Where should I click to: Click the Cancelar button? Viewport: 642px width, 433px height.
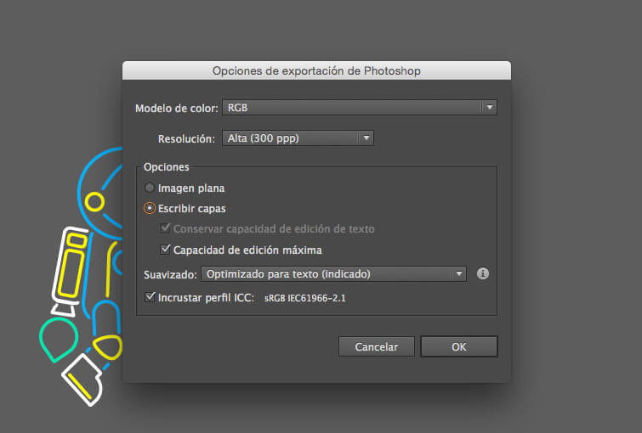[376, 346]
